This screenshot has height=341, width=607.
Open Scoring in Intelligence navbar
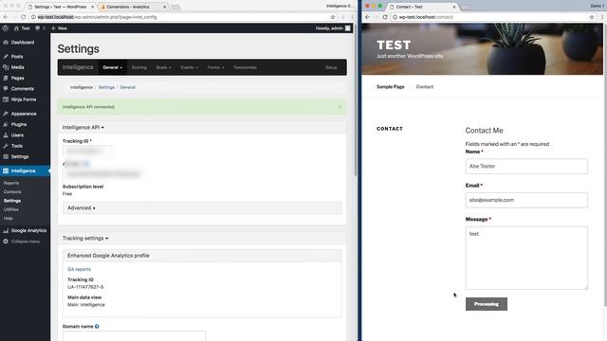139,67
